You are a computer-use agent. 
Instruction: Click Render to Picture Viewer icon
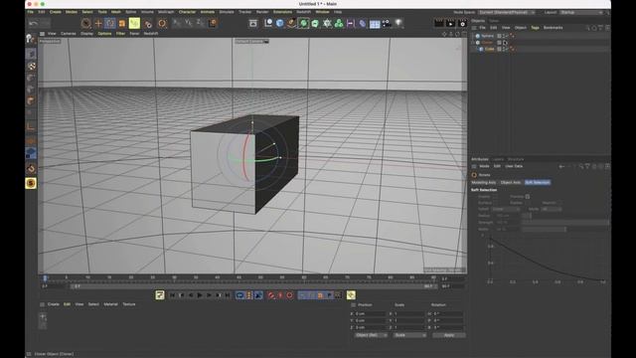point(450,24)
